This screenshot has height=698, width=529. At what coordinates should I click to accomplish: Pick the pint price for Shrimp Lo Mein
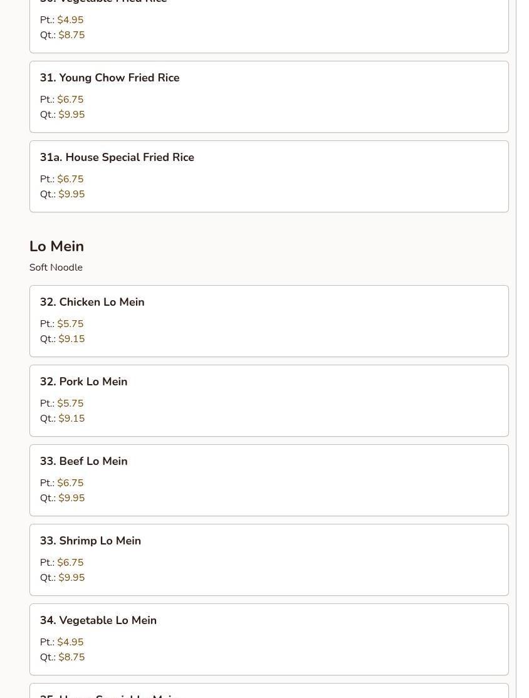click(x=70, y=563)
